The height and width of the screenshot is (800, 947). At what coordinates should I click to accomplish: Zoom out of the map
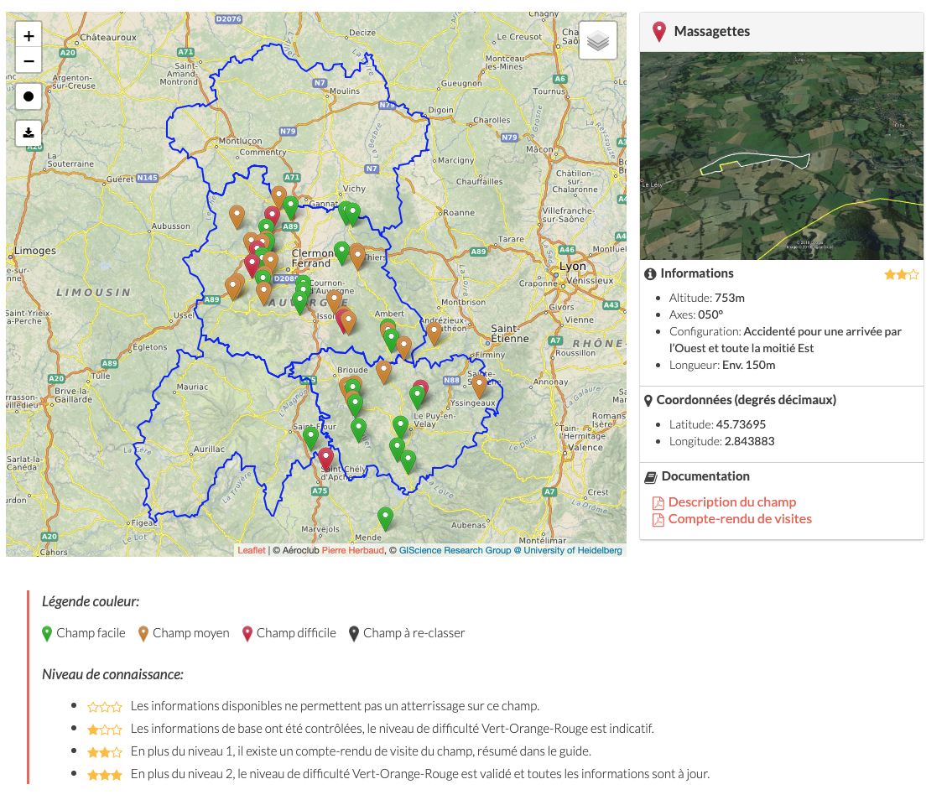[x=29, y=61]
